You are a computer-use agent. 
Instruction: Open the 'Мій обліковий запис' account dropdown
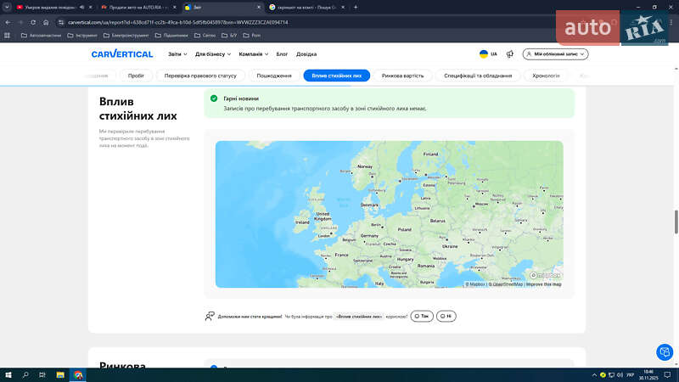(555, 53)
